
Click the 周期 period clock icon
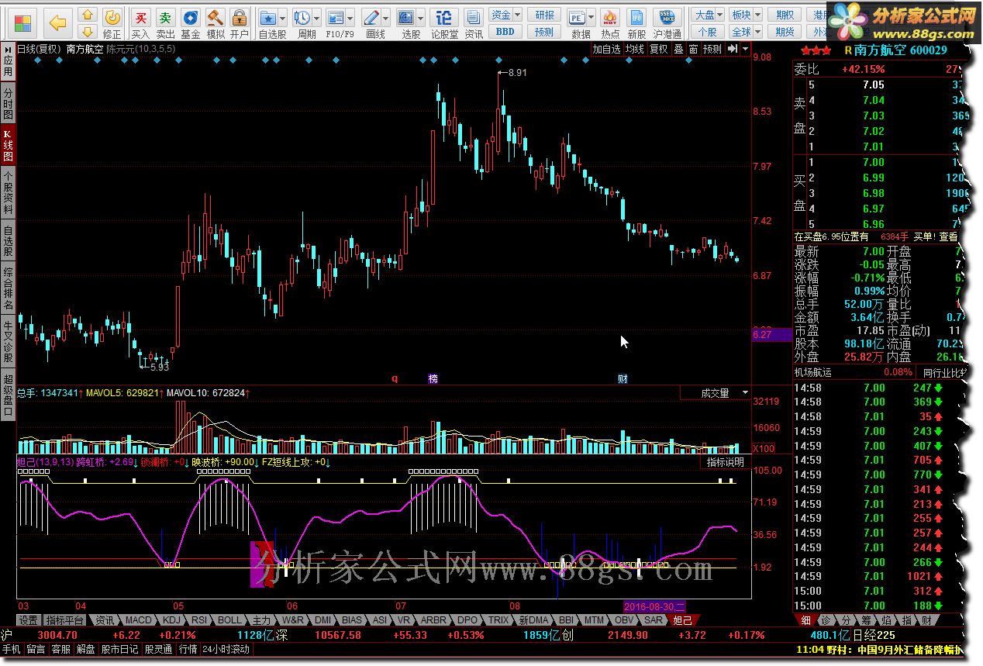[x=302, y=18]
